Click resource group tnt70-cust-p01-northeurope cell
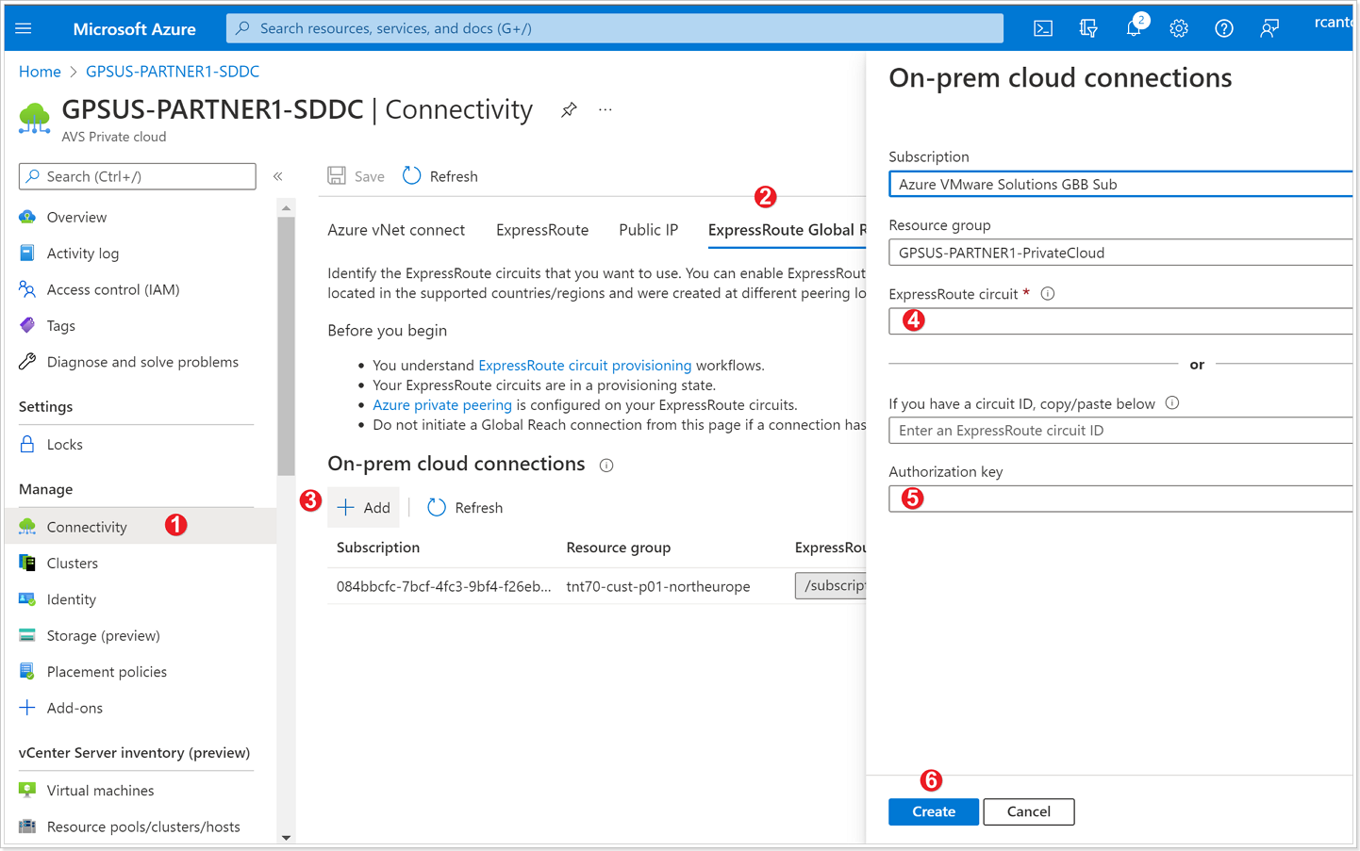1360x851 pixels. [658, 586]
